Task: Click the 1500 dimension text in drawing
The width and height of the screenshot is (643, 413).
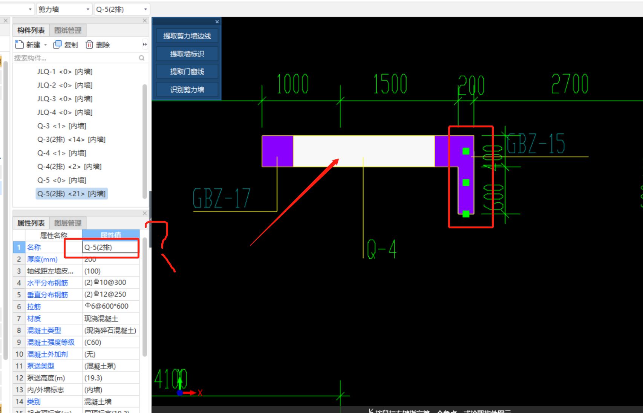Action: (x=390, y=84)
